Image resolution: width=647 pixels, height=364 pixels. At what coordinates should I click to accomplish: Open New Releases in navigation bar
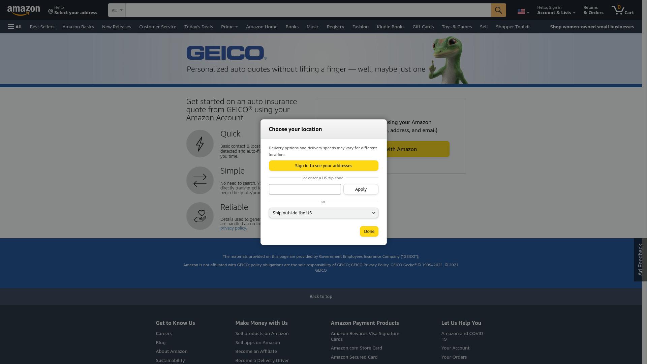pos(117,27)
